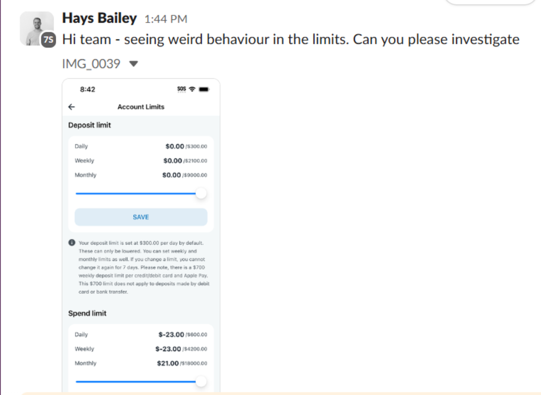Click the Deposit limit slider handle
This screenshot has width=541, height=395.
(201, 193)
